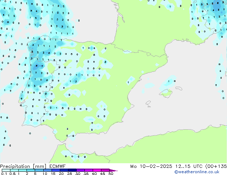Click the weekday label "Mo"
The width and height of the screenshot is (227, 175).
pos(133,166)
